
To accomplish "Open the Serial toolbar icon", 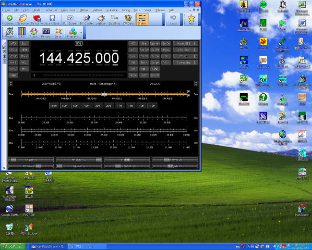I will tap(58, 33).
